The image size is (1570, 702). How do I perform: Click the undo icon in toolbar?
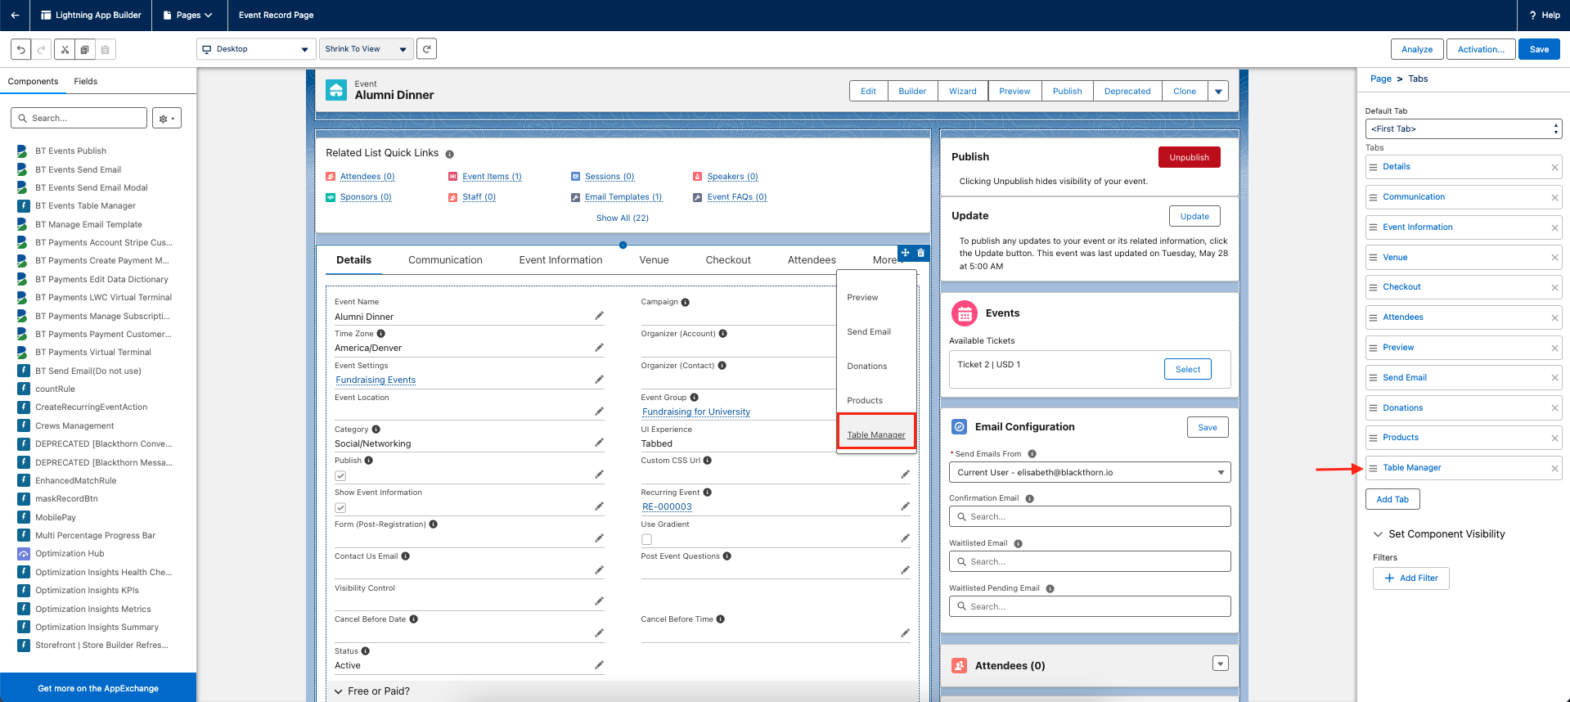pos(21,50)
